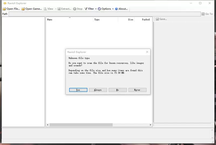The image size is (216, 145).
Task: Minimize the Ravioli Explorer window
Action: tap(191, 3)
